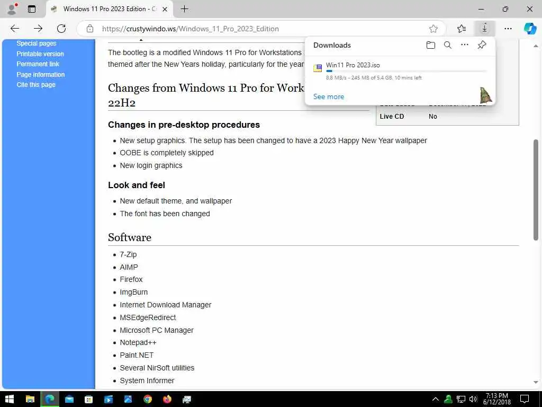
Task: Click the scrollbar down arrow
Action: [x=536, y=383]
